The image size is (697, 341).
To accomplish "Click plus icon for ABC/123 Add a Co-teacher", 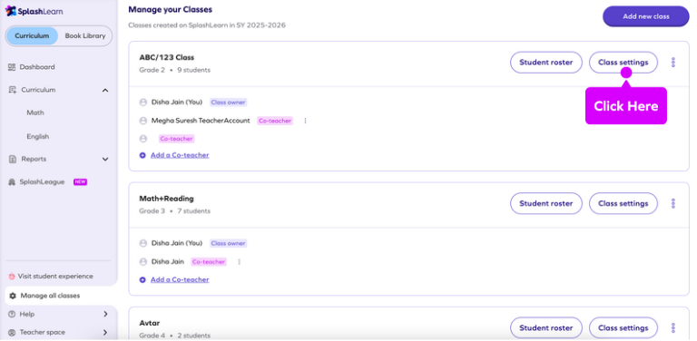I will (142, 155).
